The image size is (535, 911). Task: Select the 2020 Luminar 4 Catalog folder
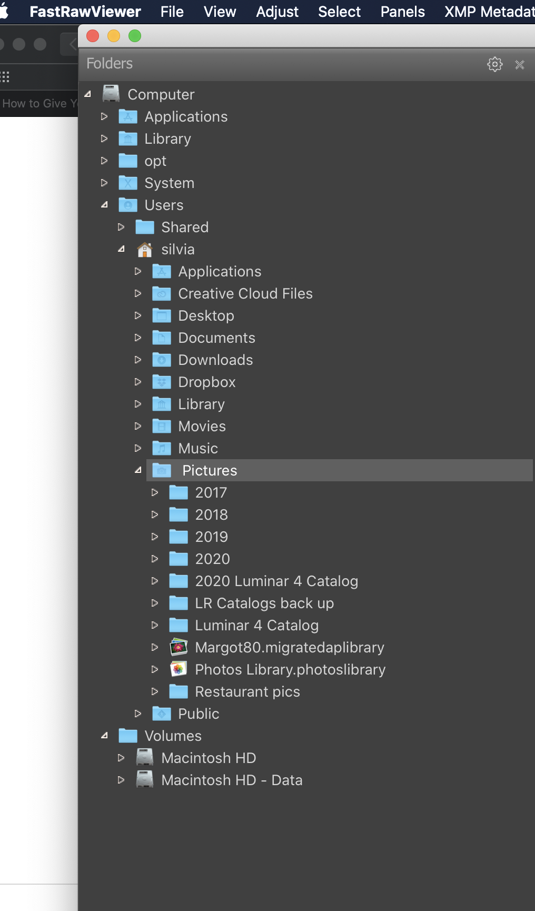276,581
